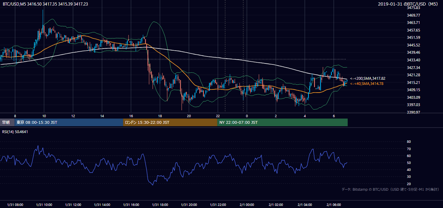Click the 2/1 04:00 time label
The height and width of the screenshot is (208, 443).
[305, 205]
